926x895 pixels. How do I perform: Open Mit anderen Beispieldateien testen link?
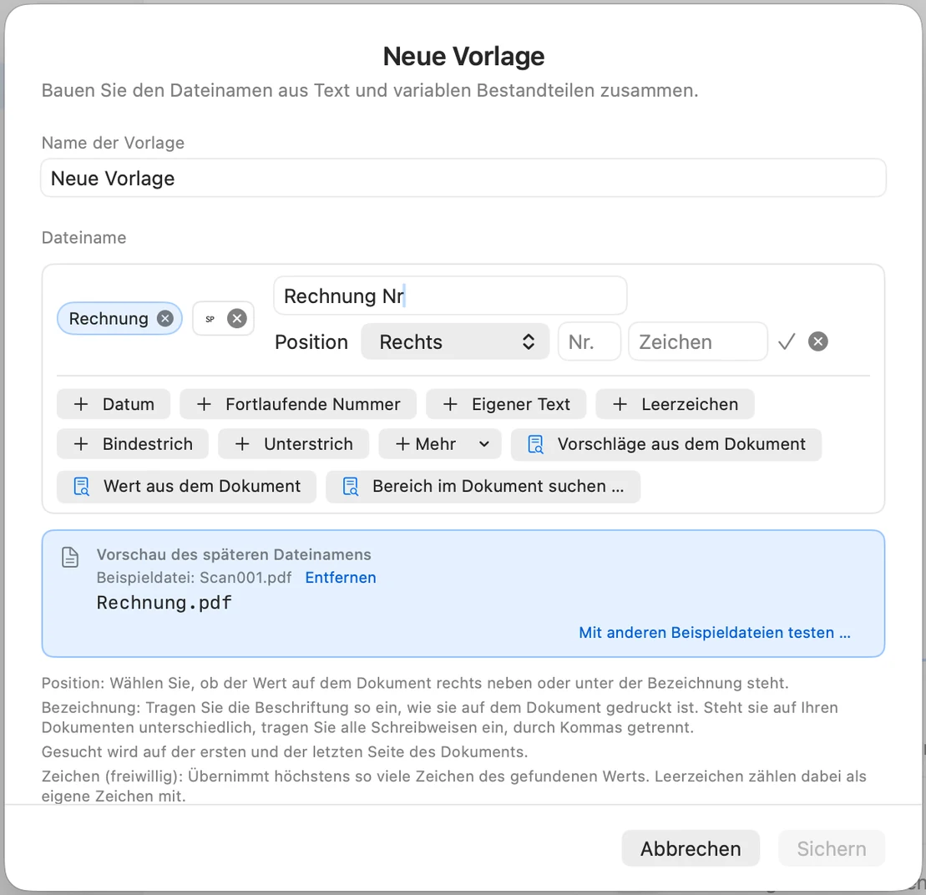(x=715, y=633)
